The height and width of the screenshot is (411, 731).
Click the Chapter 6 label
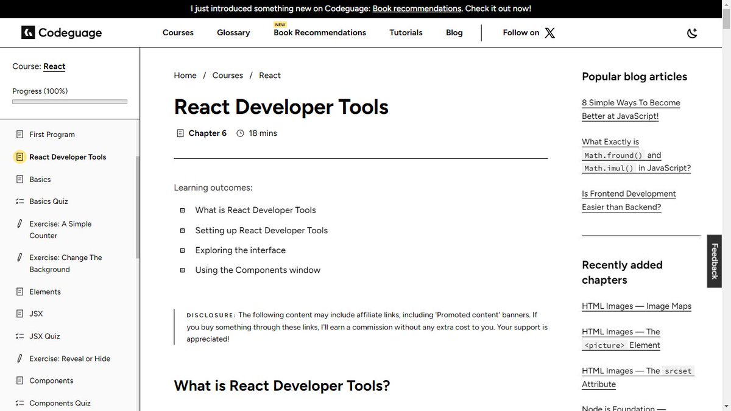(x=207, y=133)
